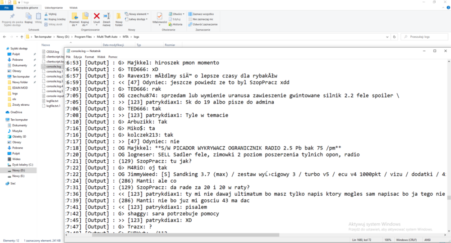The height and width of the screenshot is (243, 451).
Task: Open Historia in the ribbon
Action: [x=175, y=24]
